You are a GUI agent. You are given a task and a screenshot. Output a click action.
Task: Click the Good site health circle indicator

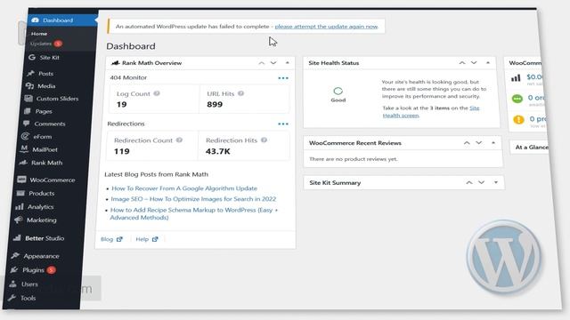[x=338, y=91]
